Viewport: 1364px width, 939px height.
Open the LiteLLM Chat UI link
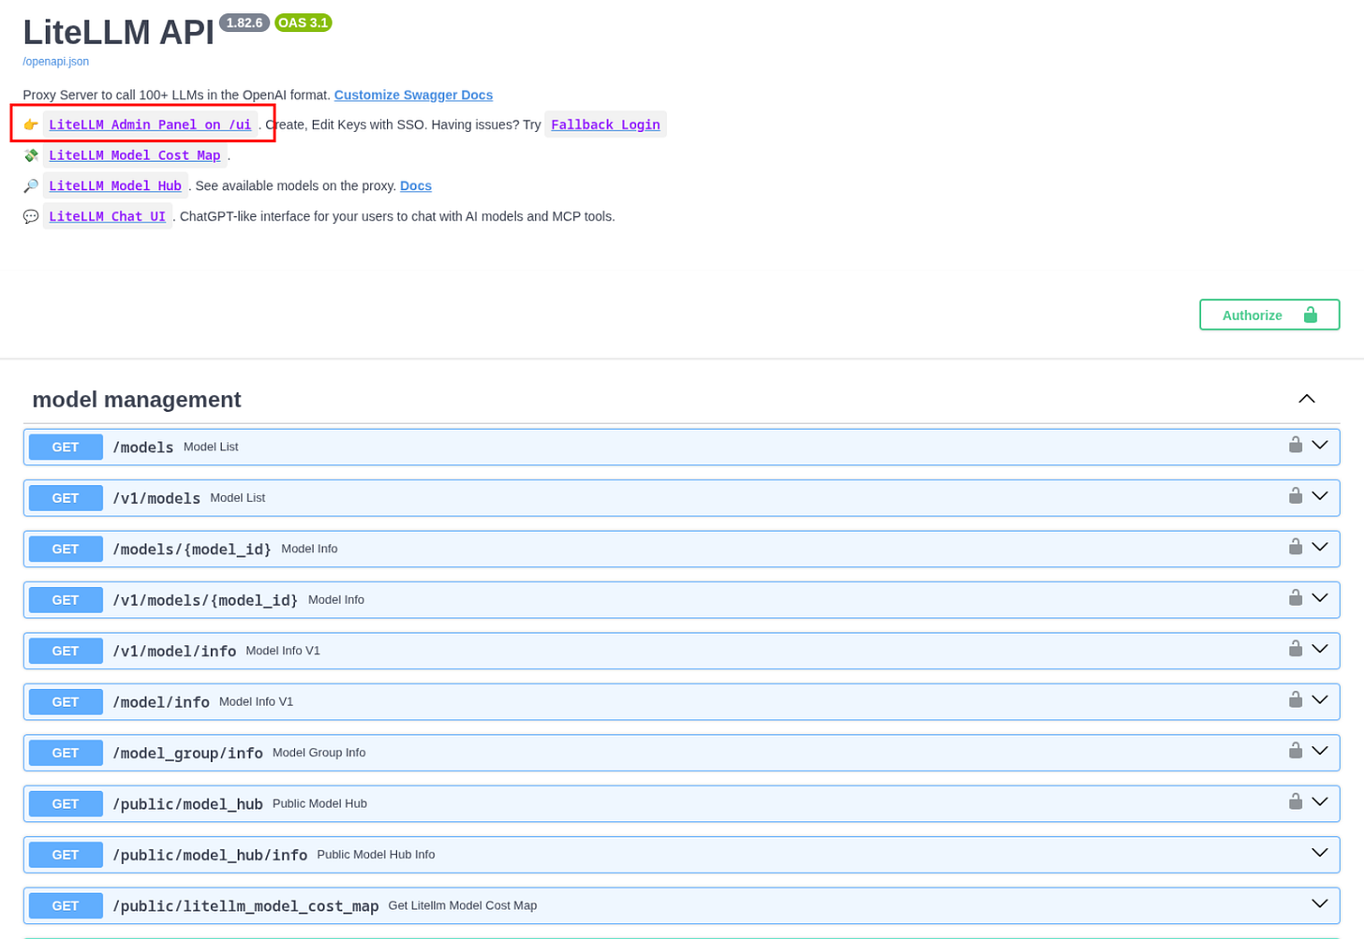click(107, 216)
